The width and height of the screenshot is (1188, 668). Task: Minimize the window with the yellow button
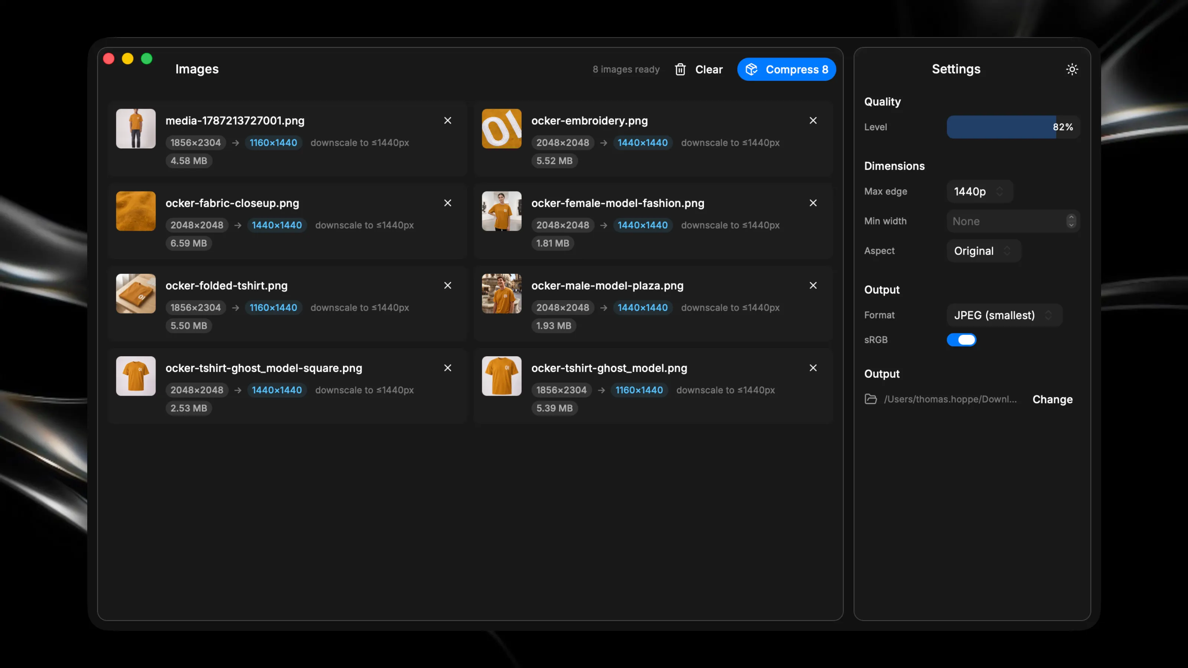(x=128, y=59)
